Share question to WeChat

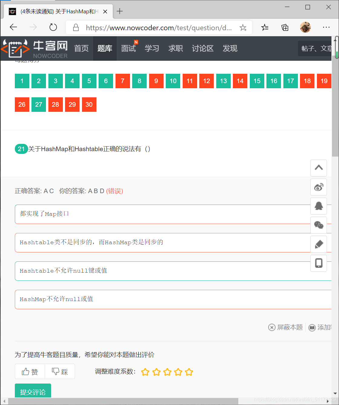(x=319, y=225)
